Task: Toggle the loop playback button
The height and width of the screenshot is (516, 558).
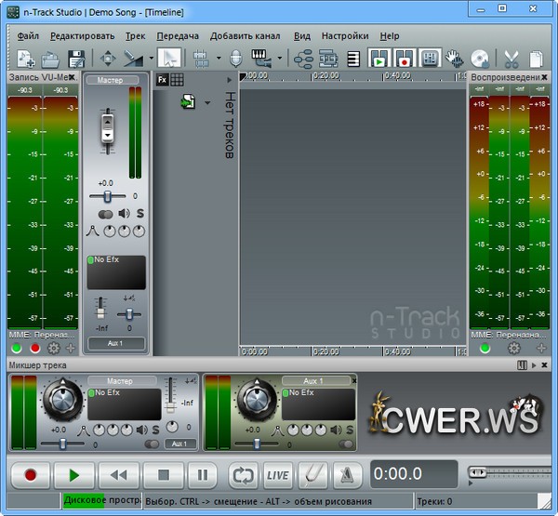Action: [x=243, y=474]
